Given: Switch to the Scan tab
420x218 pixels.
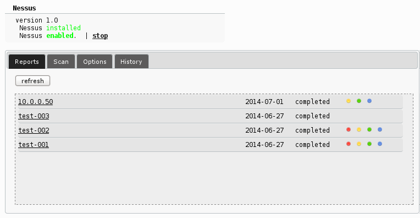Looking at the screenshot, I should click(x=61, y=62).
